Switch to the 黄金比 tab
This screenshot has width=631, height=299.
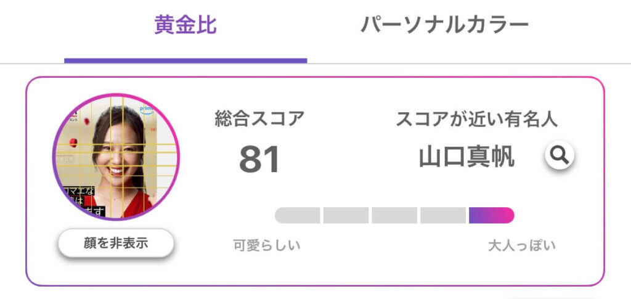tap(185, 25)
